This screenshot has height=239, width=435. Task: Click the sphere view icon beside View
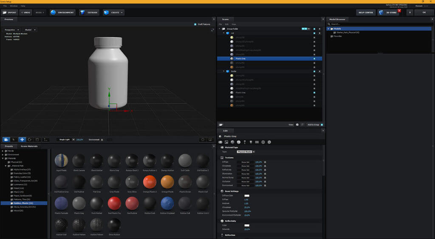297,125
